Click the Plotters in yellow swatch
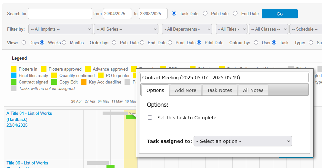The height and width of the screenshot is (168, 322). pyautogui.click(x=14, y=69)
